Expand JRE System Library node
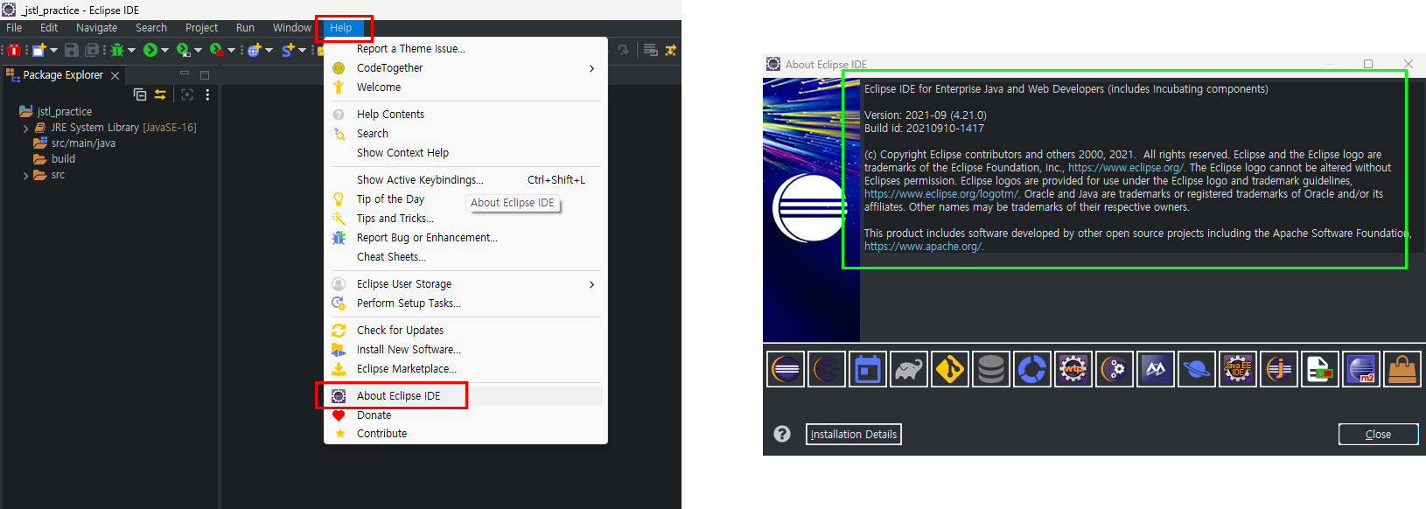Viewport: 1426px width, 509px height. (x=25, y=128)
